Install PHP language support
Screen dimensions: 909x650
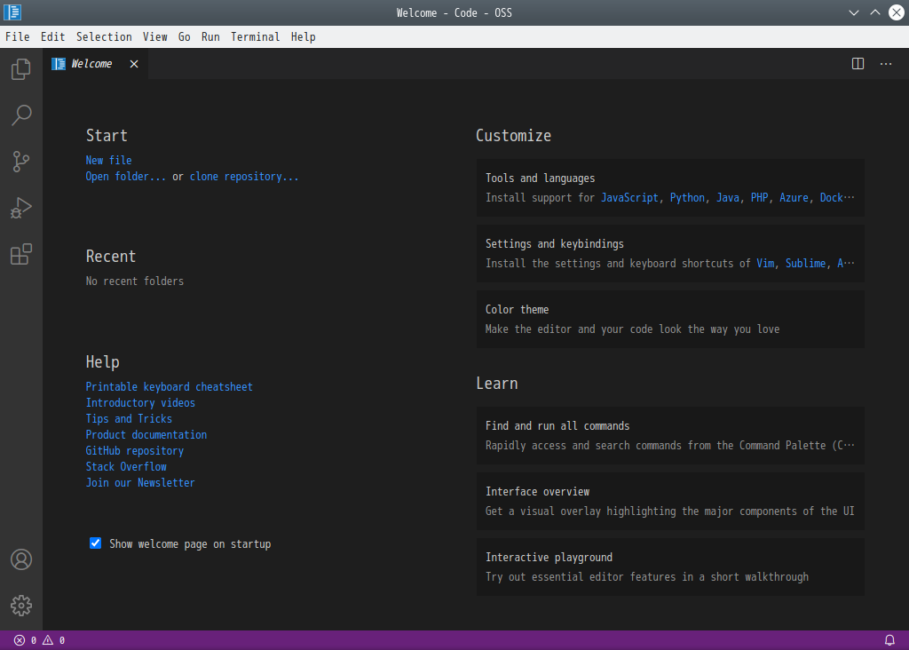coord(760,198)
